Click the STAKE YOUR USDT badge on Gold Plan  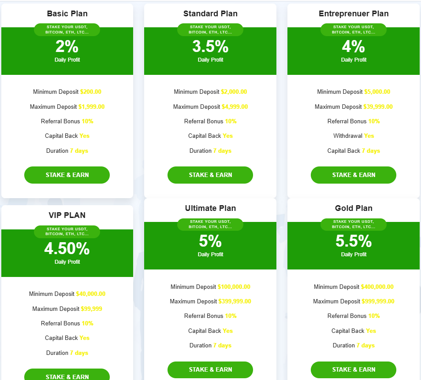coord(353,224)
